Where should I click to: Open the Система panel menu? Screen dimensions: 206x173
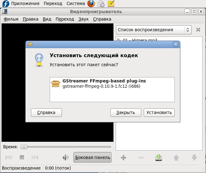76,3
